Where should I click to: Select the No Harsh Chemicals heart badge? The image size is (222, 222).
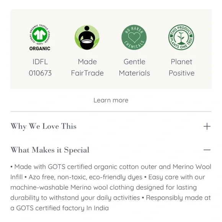coord(134,38)
